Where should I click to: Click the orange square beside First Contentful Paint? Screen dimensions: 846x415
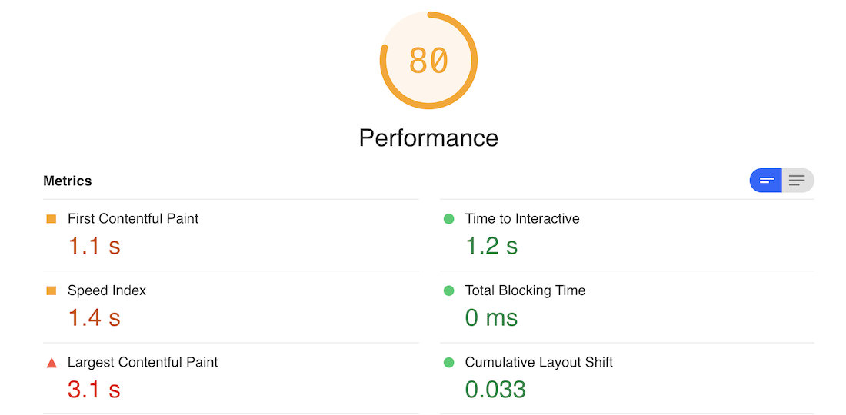pos(52,219)
